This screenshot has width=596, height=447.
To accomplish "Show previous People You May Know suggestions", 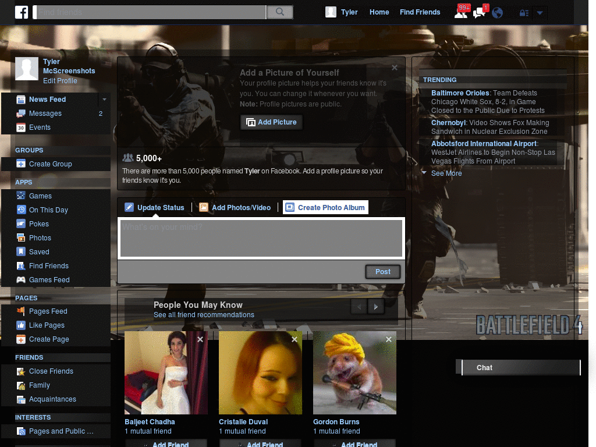I will point(359,306).
